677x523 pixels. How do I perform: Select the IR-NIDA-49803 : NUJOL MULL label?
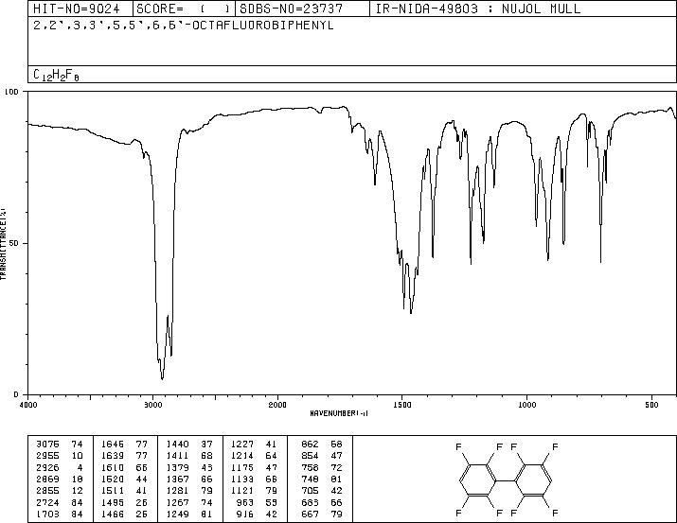point(478,9)
